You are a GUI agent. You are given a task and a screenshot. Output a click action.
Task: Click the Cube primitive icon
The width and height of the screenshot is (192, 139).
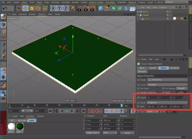tap(101, 8)
